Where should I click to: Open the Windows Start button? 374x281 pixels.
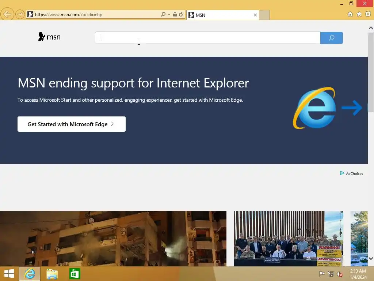coord(9,274)
